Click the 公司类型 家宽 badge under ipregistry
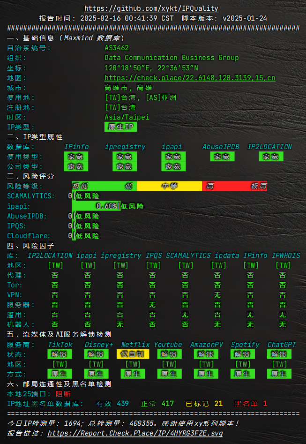Screen dimensions: 306x444 click(x=125, y=166)
